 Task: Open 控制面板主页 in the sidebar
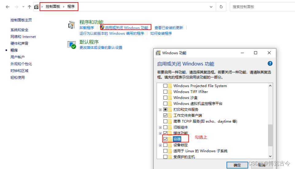click(x=21, y=20)
